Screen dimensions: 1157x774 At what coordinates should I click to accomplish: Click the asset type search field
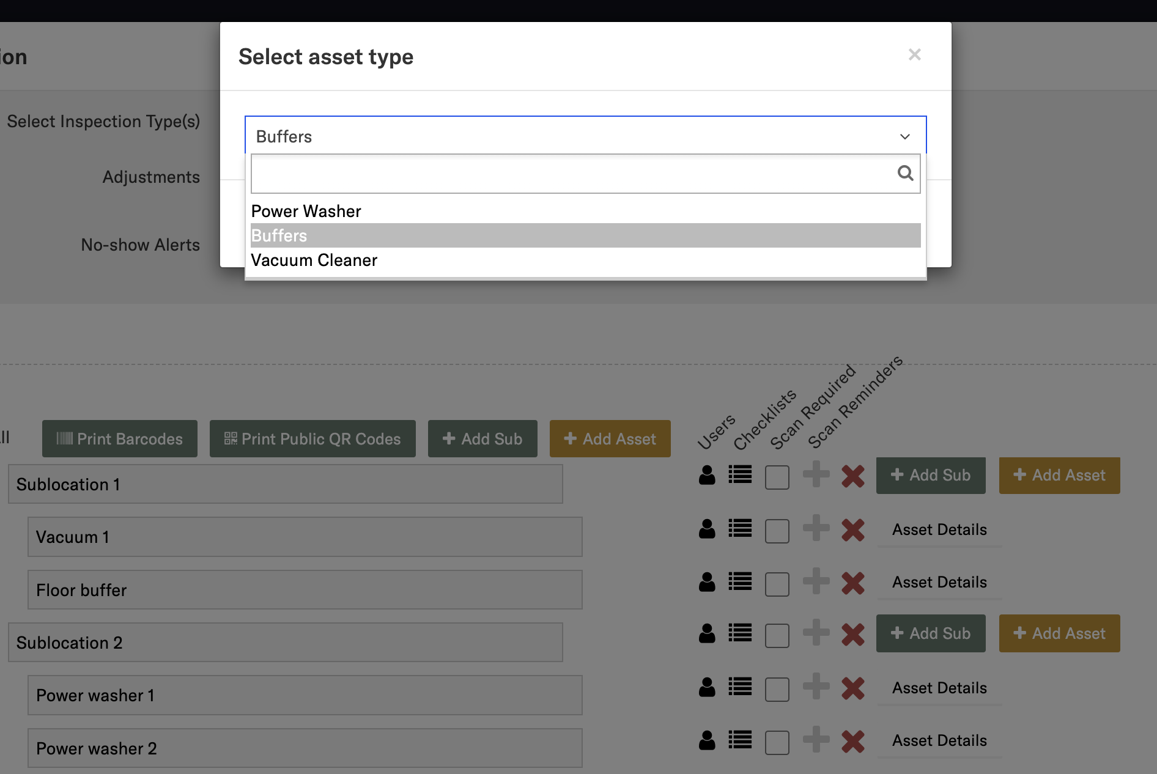click(x=572, y=174)
